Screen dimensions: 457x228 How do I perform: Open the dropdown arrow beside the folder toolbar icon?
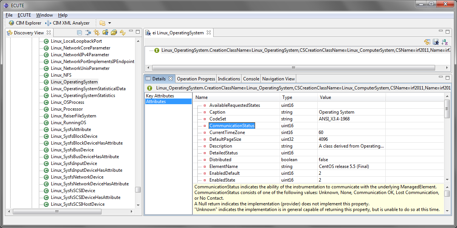(x=109, y=23)
